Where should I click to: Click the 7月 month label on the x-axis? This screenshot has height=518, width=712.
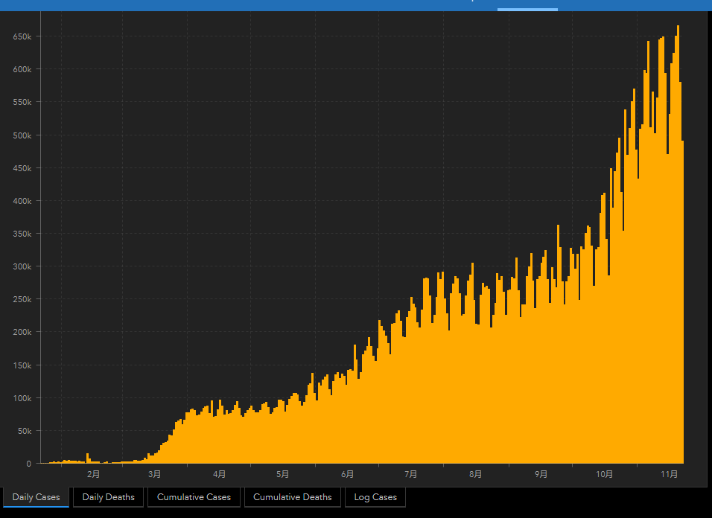pyautogui.click(x=410, y=474)
